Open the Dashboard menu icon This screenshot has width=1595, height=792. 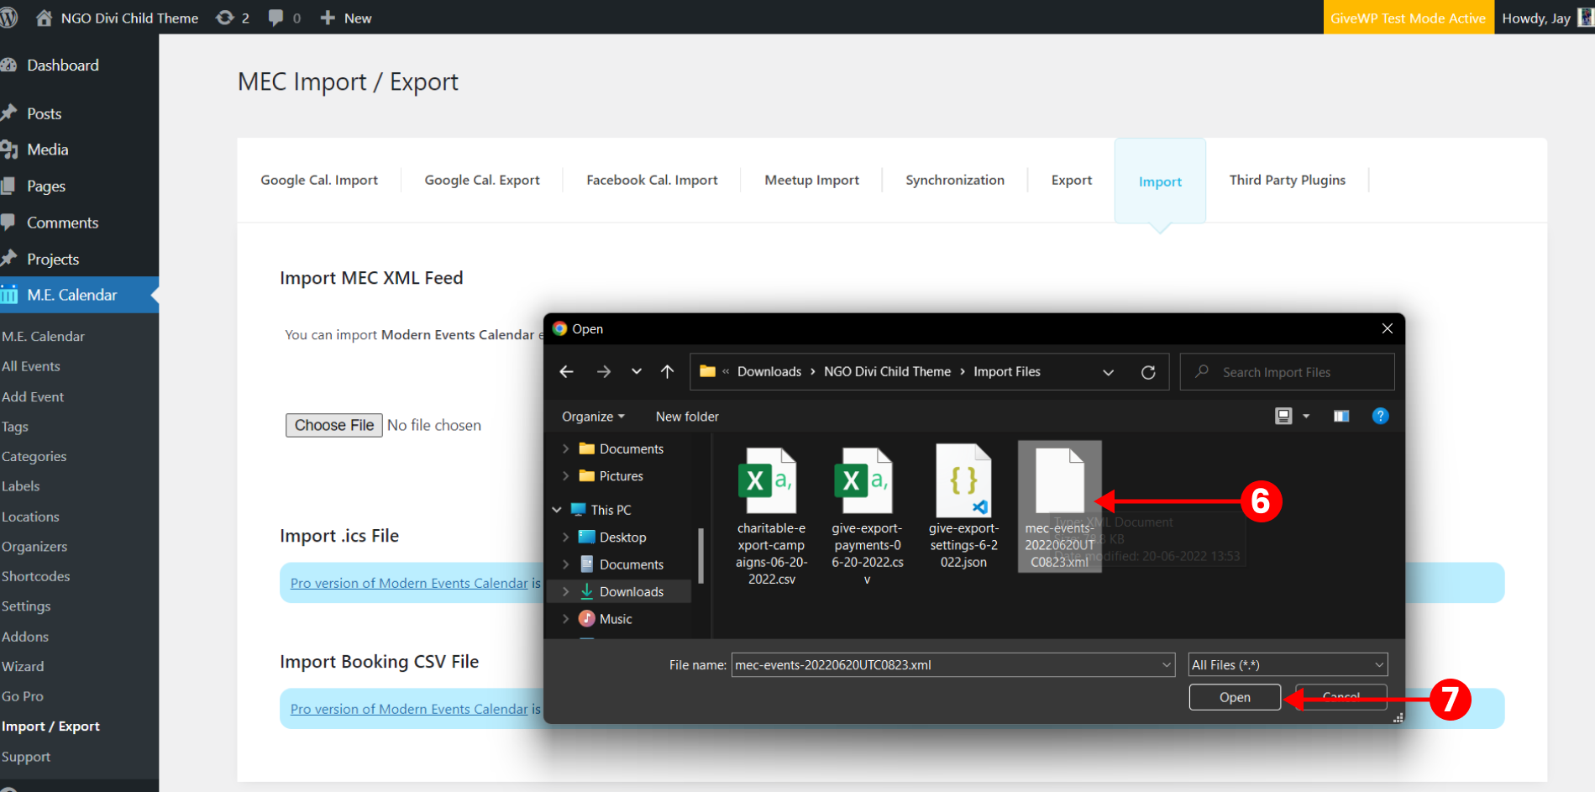[x=8, y=65]
